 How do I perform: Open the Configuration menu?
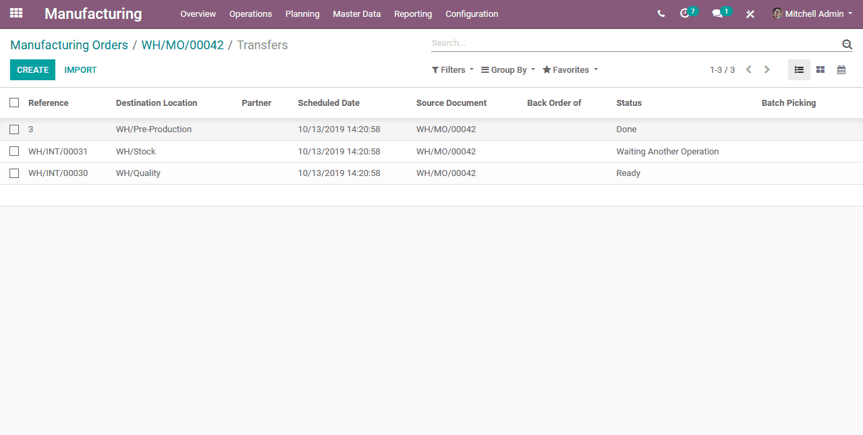(x=472, y=14)
